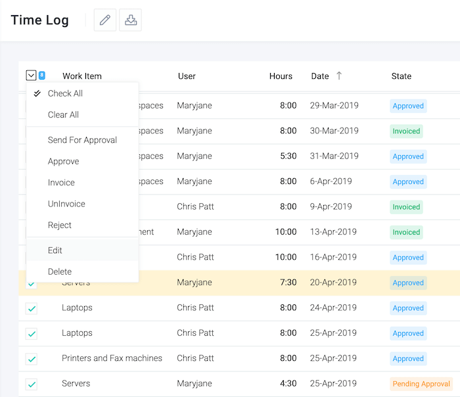
Task: Select Check All from the menu
Action: (65, 93)
